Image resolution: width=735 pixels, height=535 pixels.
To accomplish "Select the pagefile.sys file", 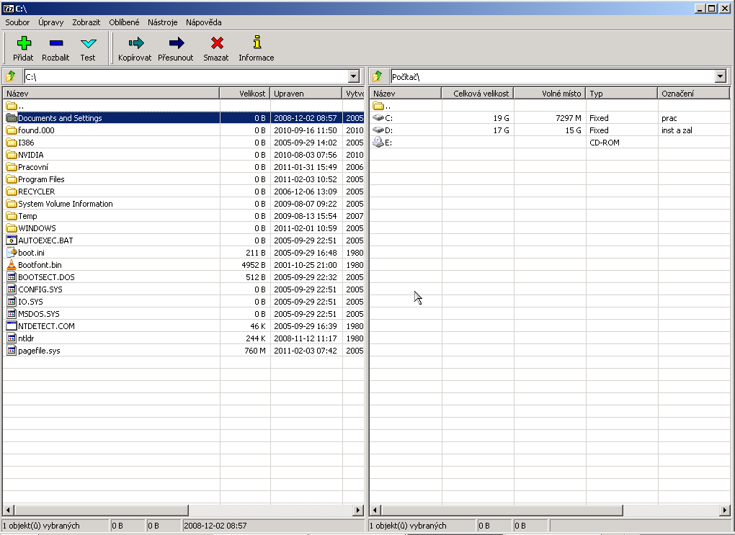I will point(39,351).
